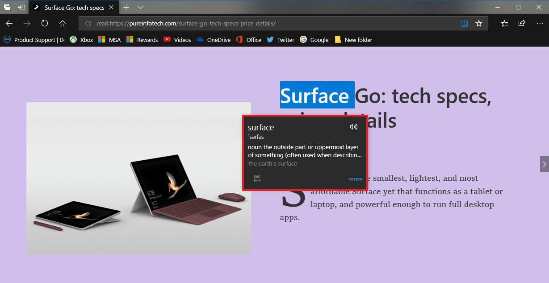Open the Xbox favorite
The height and width of the screenshot is (283, 549).
(81, 40)
